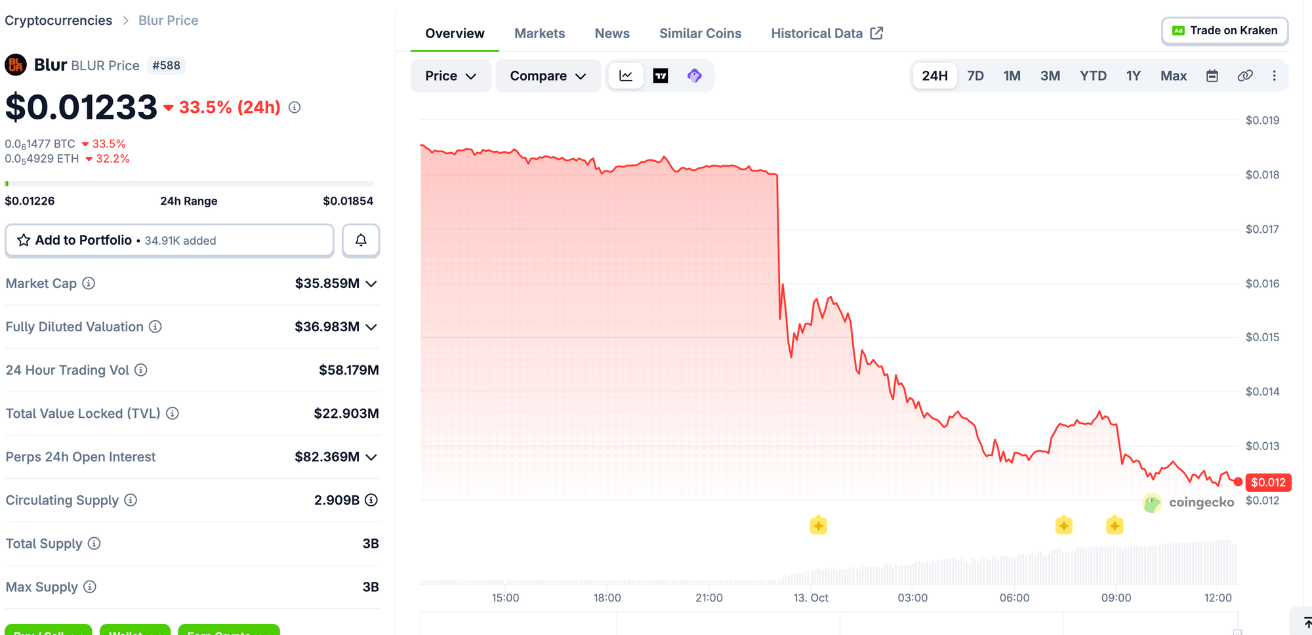Click the external link icon by Historical Data
Screen dimensions: 1312x635
pos(876,33)
